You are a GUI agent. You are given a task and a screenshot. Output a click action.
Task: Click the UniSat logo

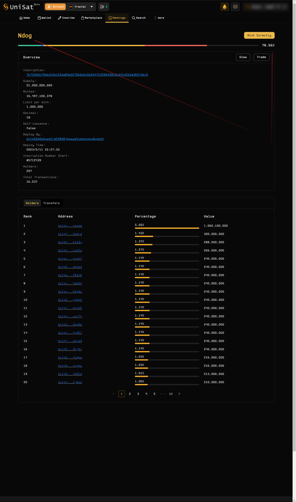coord(21,7)
